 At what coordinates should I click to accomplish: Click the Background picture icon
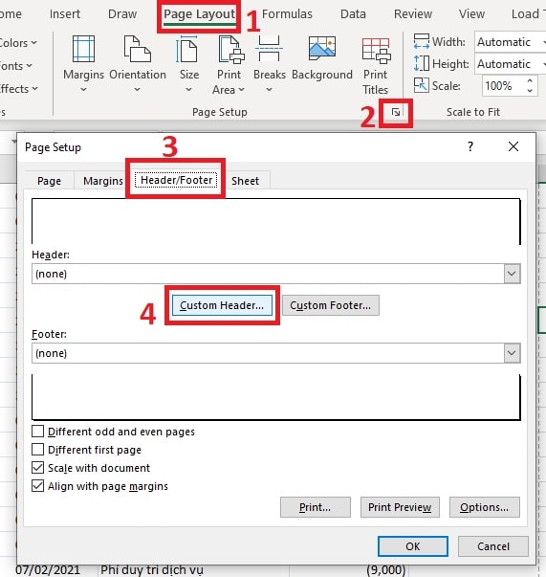pyautogui.click(x=321, y=48)
